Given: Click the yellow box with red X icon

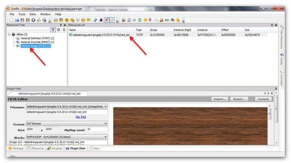Looking at the screenshot, I should pos(72,20).
